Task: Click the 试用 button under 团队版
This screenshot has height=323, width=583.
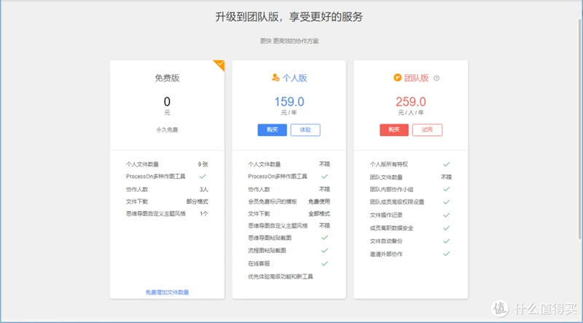Action: tap(427, 130)
